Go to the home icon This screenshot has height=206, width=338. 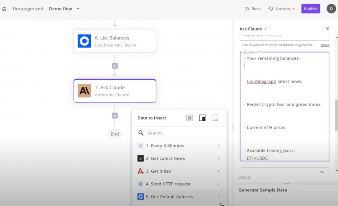tap(4, 9)
